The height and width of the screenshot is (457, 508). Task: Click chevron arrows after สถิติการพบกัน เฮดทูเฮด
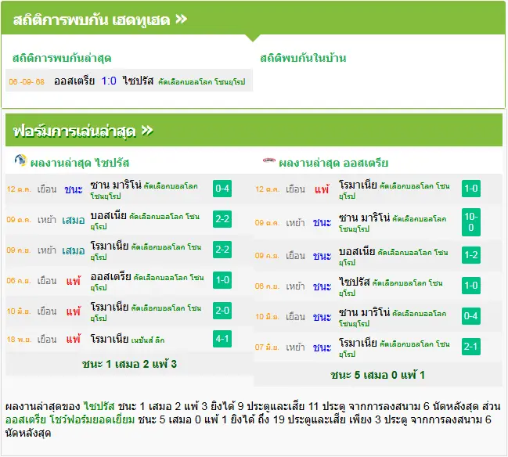[181, 20]
